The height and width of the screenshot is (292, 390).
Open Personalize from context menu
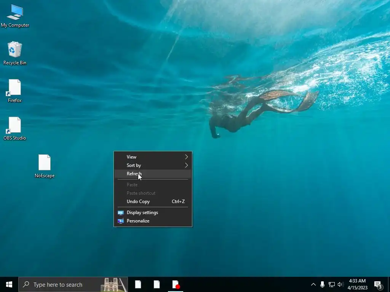[x=153, y=221]
